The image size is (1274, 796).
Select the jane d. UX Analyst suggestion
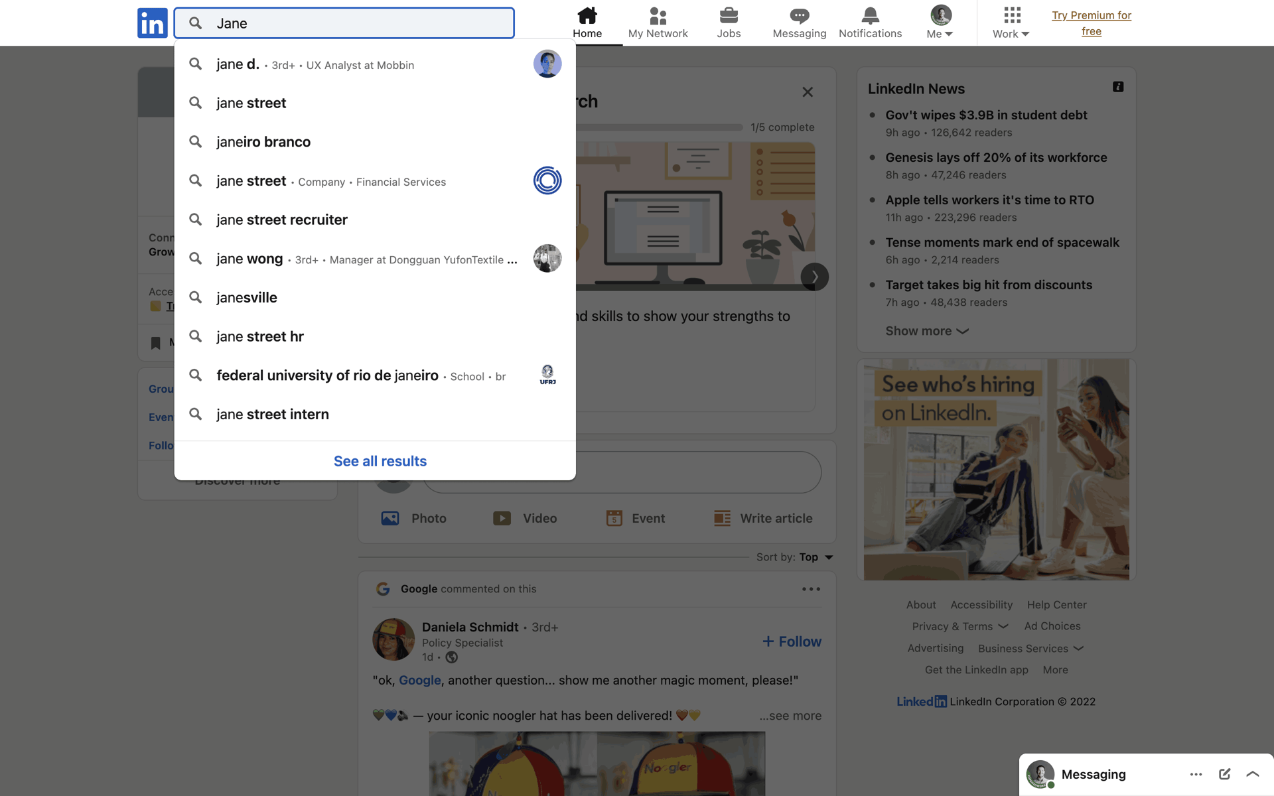375,64
